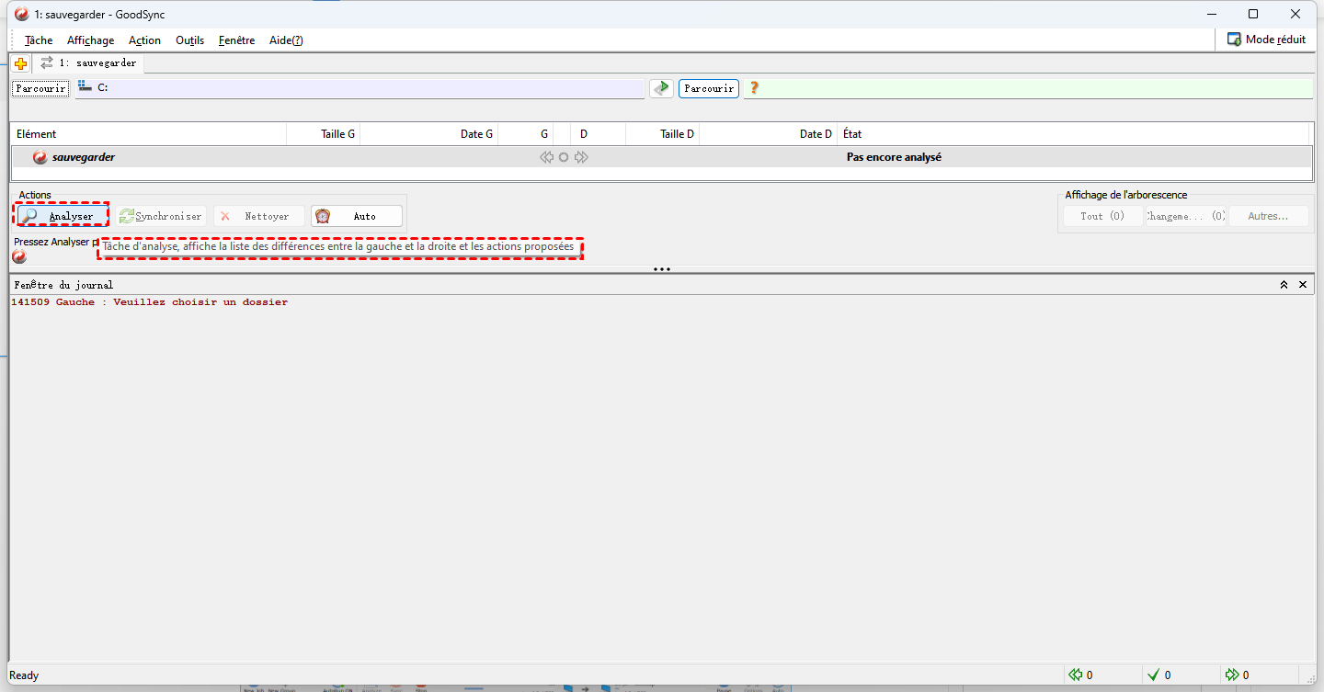Open the Affichage menu
Image resolution: width=1324 pixels, height=692 pixels.
[x=90, y=40]
